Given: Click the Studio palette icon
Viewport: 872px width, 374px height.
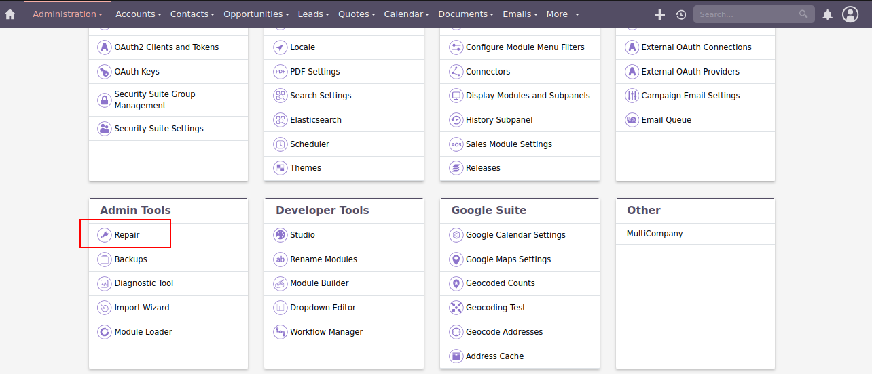Looking at the screenshot, I should click(280, 235).
